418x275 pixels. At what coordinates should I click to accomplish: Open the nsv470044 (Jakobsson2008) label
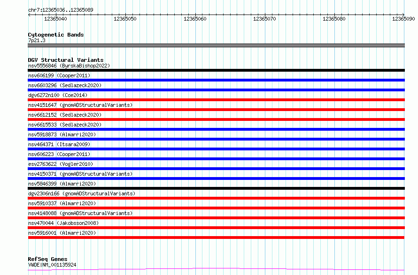point(63,223)
